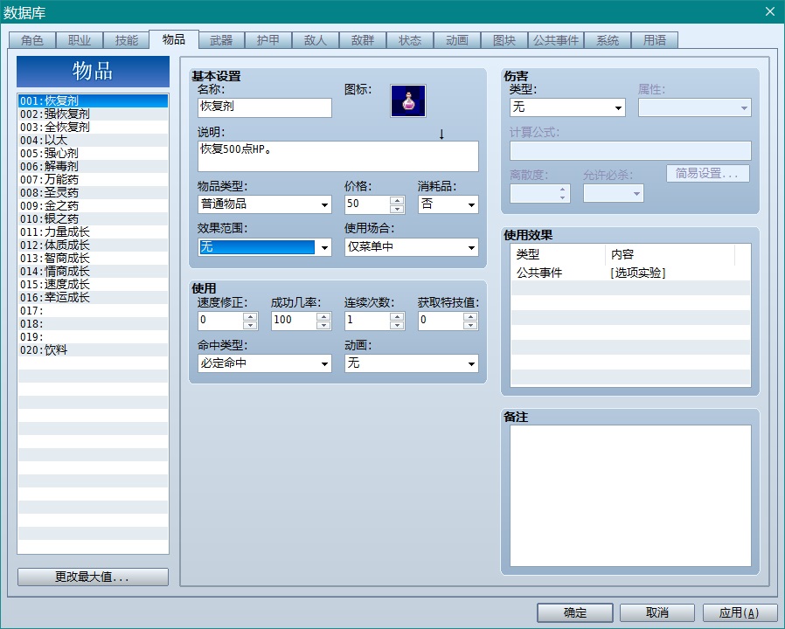
Task: Select item 004:以太 in the list
Action: [93, 140]
